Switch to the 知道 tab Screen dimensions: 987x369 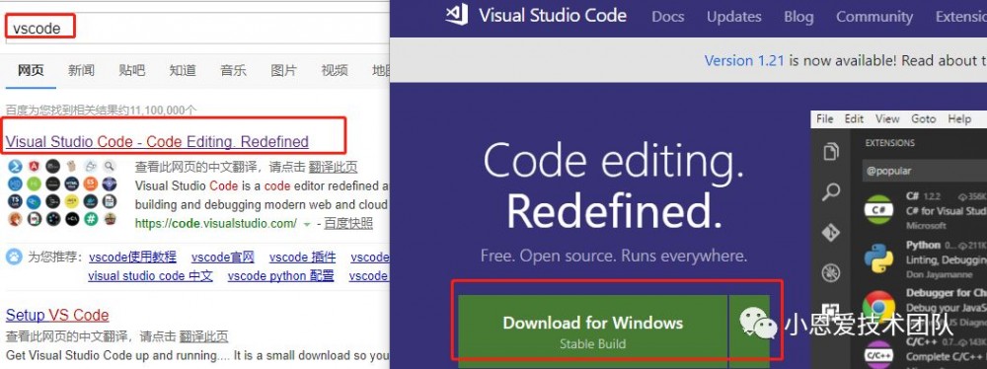tap(183, 70)
